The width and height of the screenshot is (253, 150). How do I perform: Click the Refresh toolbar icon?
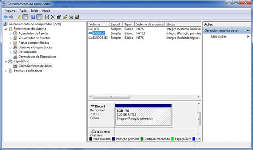tap(47, 17)
